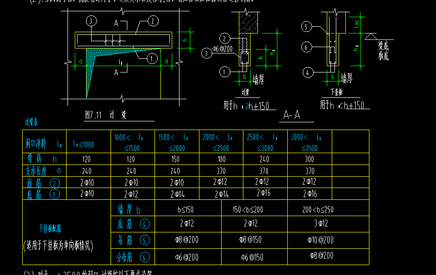Click the 2500<l0≤3000 column header
Viewport: 436px width, 275px height.
click(262, 142)
